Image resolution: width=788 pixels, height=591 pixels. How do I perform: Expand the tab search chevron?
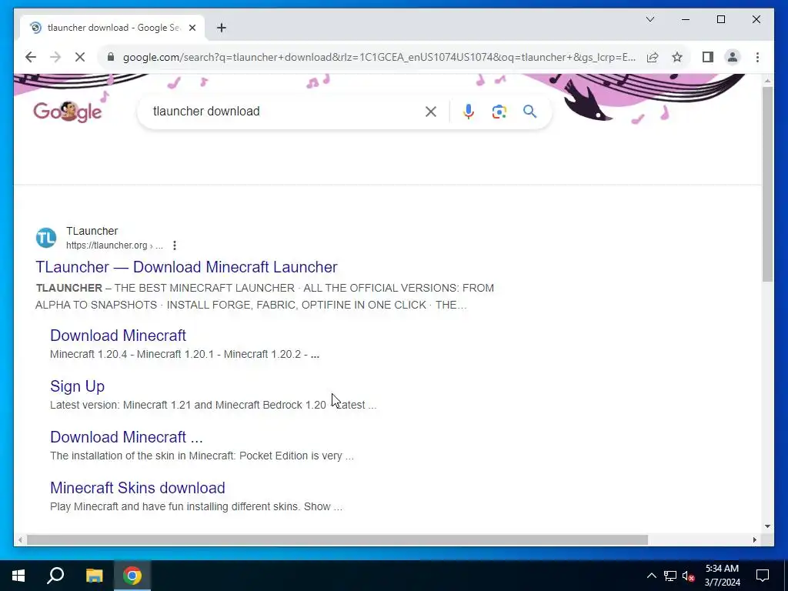[650, 19]
